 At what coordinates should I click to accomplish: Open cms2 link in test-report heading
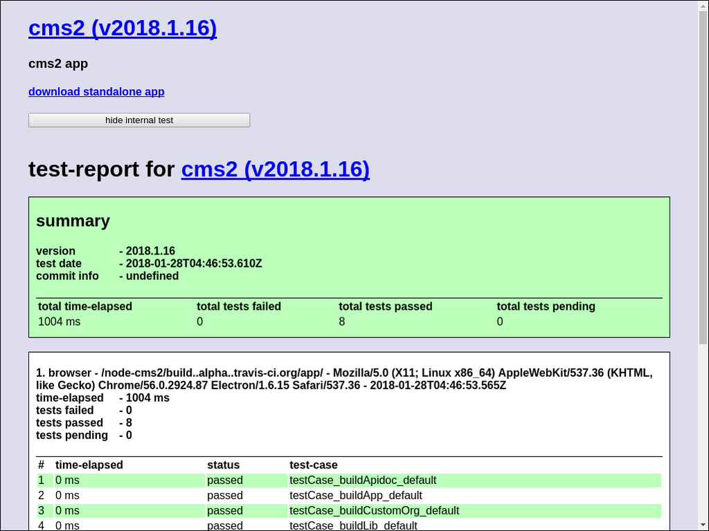276,169
